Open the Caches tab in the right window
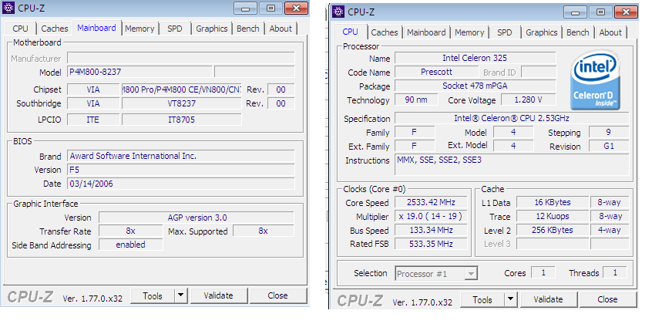652x324 pixels. [x=385, y=32]
